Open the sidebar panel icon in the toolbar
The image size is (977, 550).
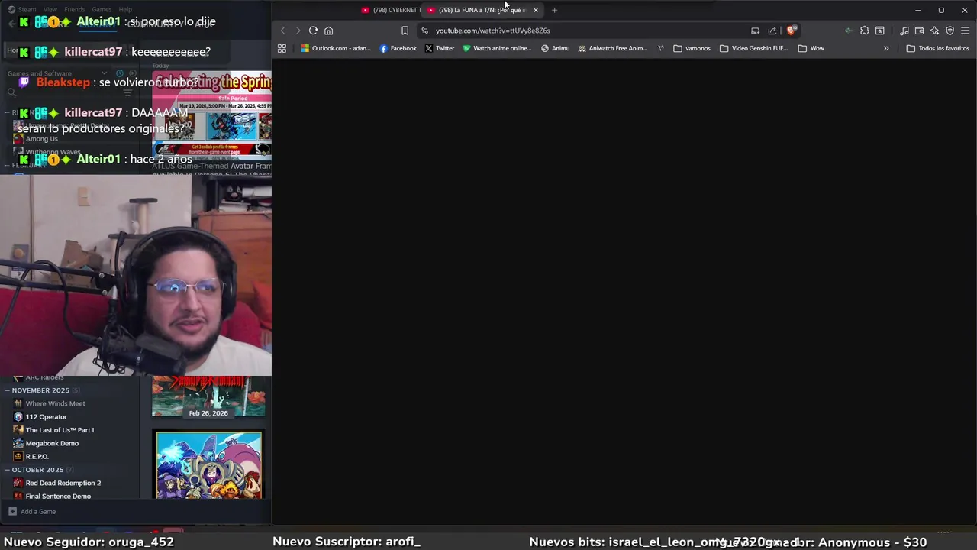pyautogui.click(x=880, y=31)
